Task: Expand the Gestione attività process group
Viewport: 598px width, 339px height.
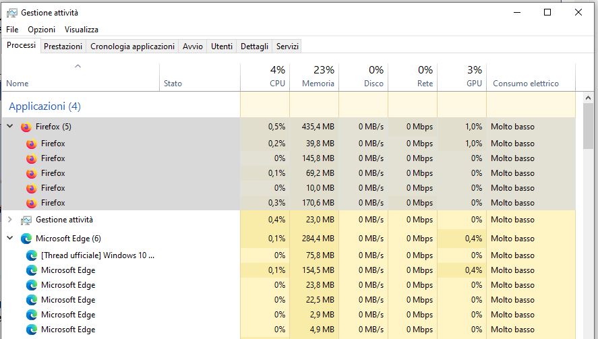Action: click(10, 220)
